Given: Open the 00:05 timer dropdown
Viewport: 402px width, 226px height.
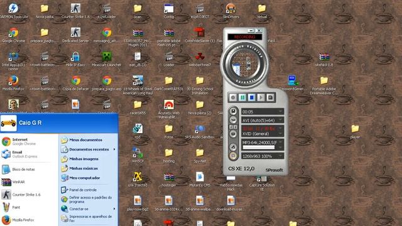Looking at the screenshot, I should pyautogui.click(x=281, y=112).
